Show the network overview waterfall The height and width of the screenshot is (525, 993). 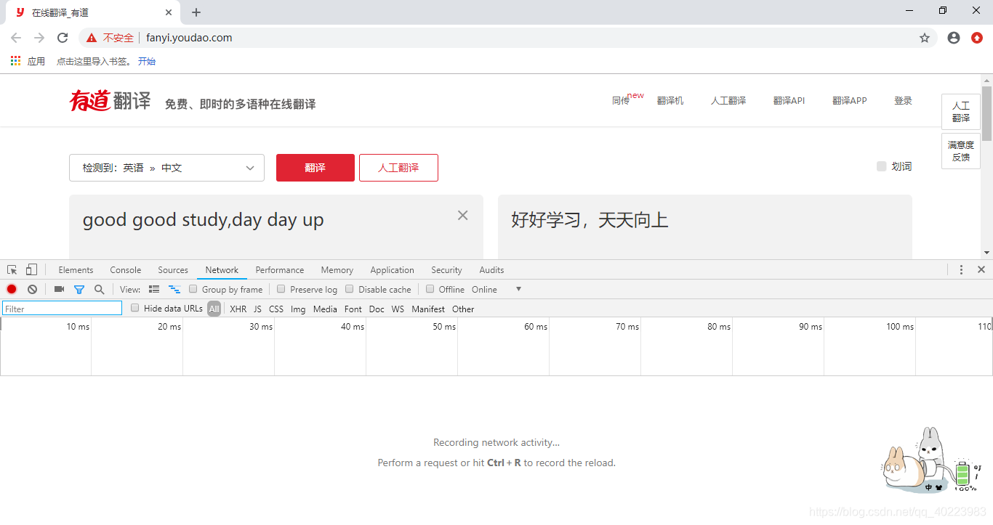(174, 289)
